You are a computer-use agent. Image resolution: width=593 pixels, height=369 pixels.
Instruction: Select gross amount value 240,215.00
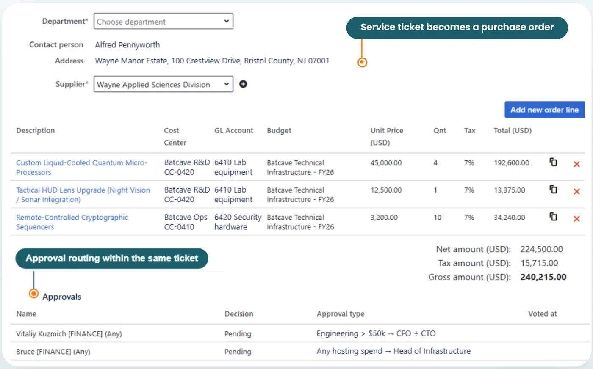pos(543,277)
